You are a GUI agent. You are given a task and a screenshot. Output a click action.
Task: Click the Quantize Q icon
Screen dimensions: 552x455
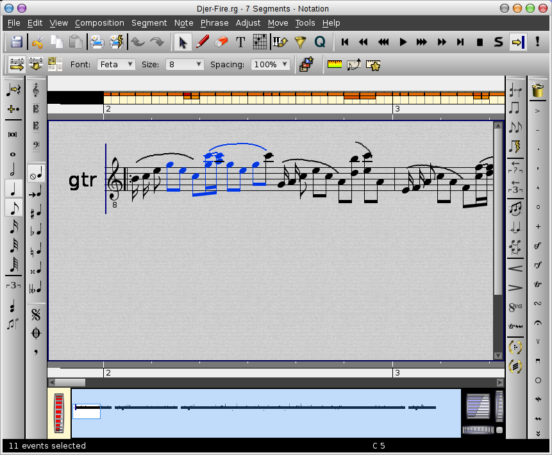click(x=320, y=42)
